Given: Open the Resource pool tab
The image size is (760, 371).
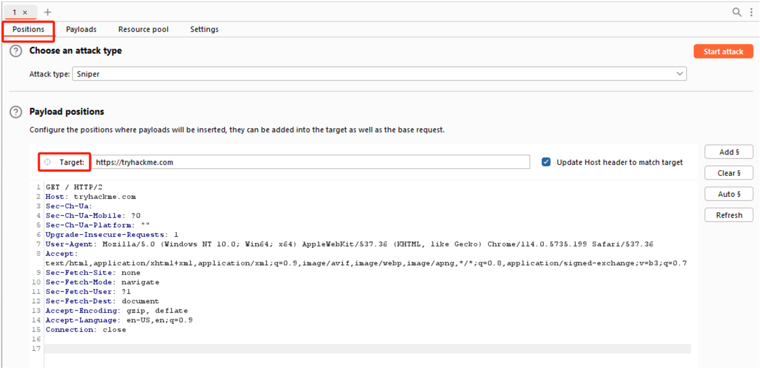Looking at the screenshot, I should (x=143, y=29).
